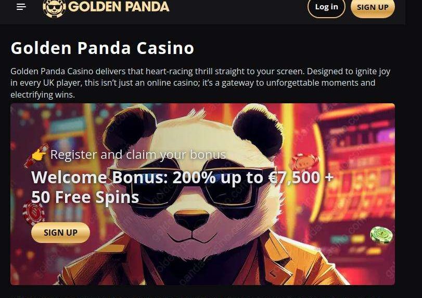Click the panda emblem logo in header
Viewport: 422px width, 298px height.
coord(54,8)
